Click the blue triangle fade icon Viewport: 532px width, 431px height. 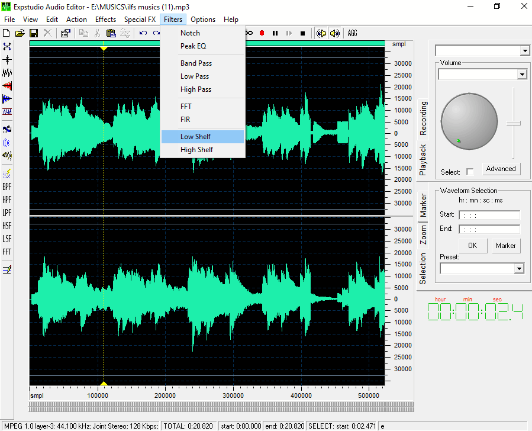(7, 99)
